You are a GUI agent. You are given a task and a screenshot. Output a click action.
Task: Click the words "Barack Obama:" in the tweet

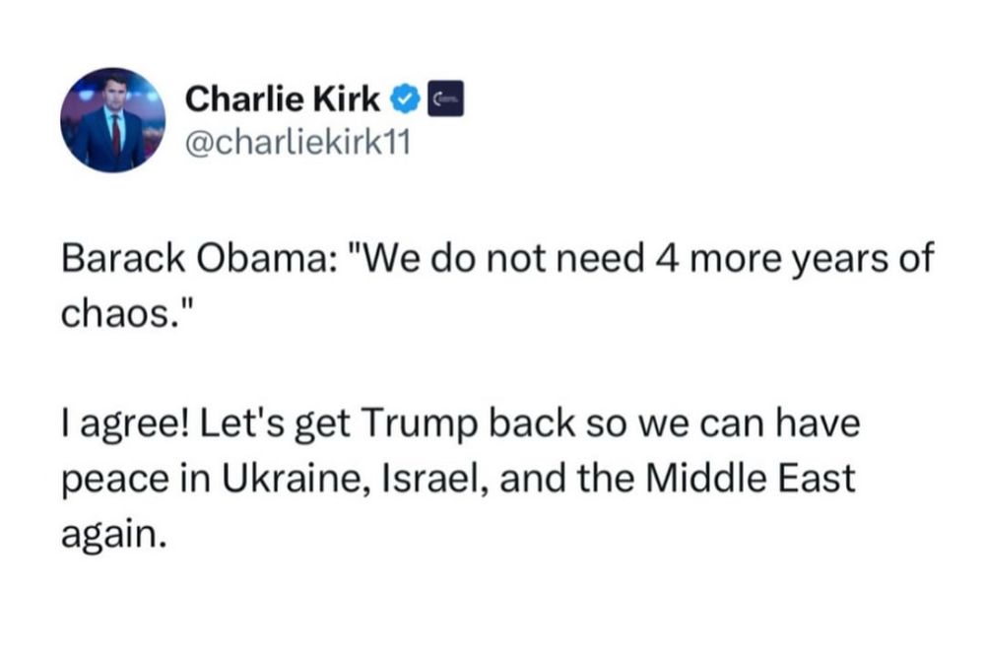[198, 258]
